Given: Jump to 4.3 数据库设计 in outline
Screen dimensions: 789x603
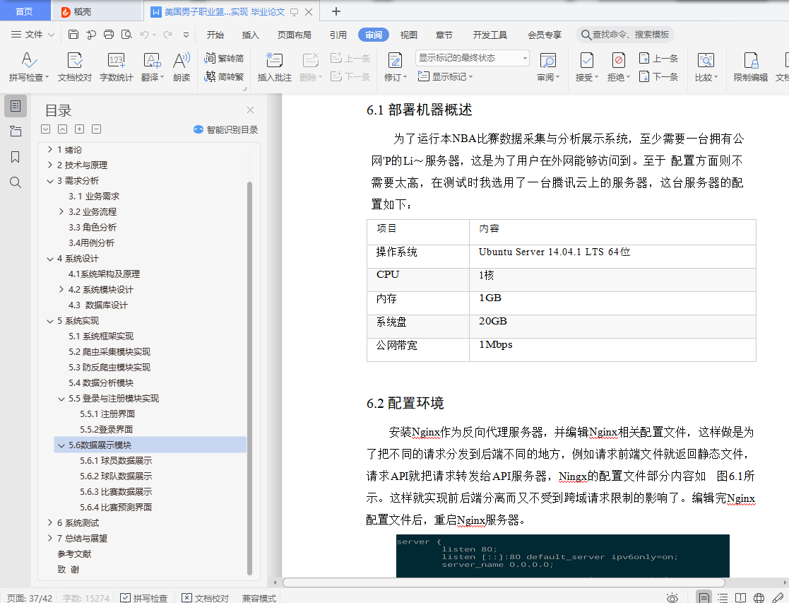Looking at the screenshot, I should (99, 305).
